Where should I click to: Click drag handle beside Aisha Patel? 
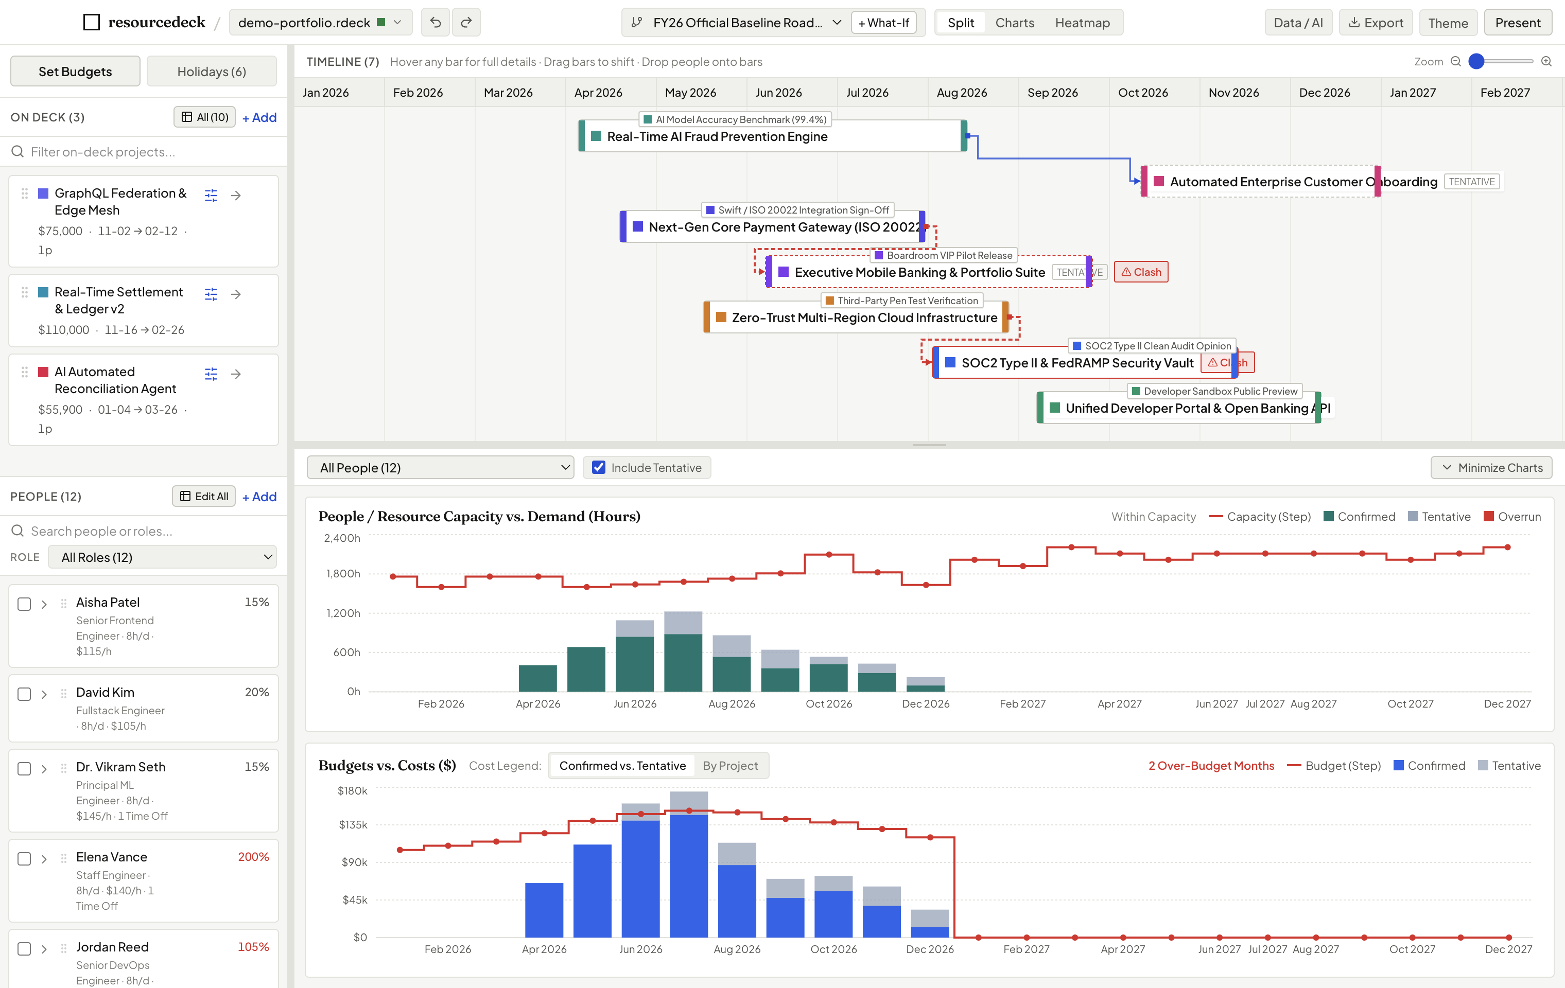tap(64, 604)
